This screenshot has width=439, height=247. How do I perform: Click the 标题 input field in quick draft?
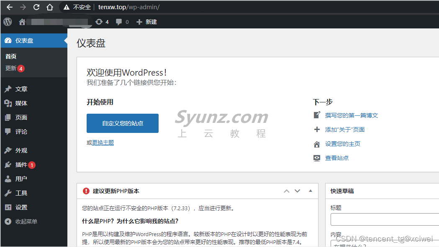(x=384, y=219)
